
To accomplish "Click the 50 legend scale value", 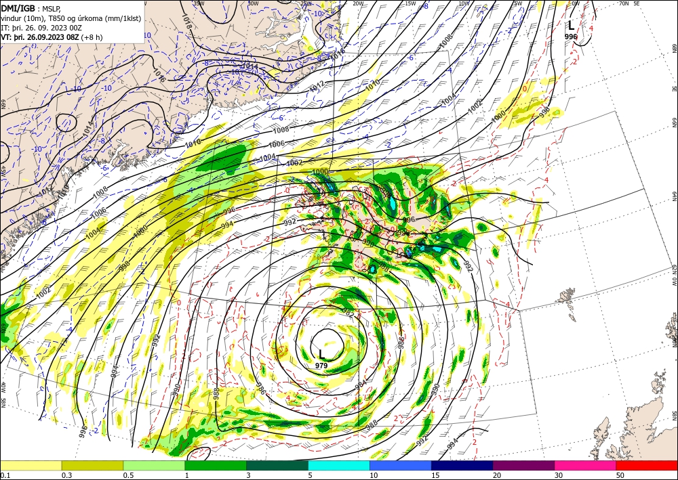I will tap(620, 475).
